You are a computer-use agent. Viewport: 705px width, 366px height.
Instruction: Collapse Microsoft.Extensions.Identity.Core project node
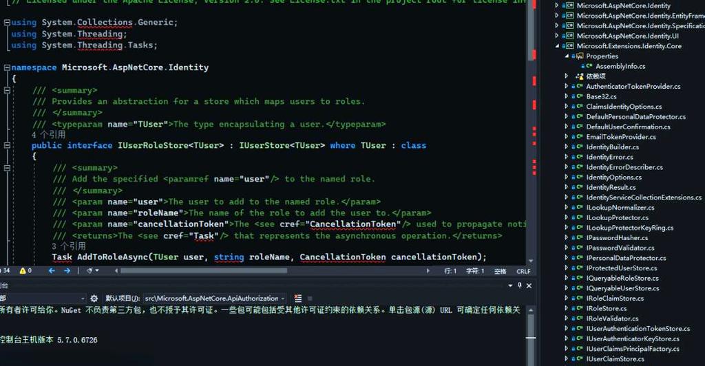(557, 46)
